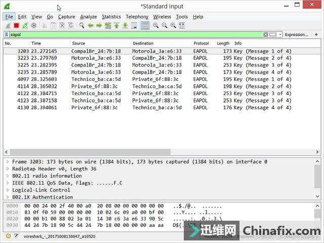Open capture options gear icon
This screenshot has width=324, height=243.
(34, 25)
